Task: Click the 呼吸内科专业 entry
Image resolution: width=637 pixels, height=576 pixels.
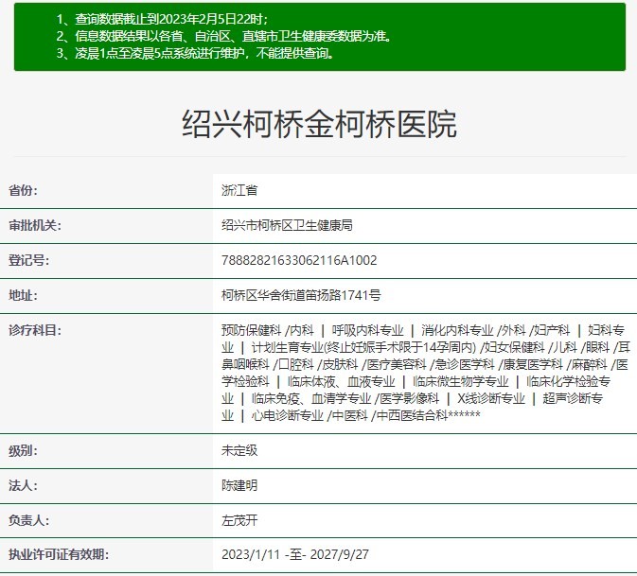Action: [x=367, y=330]
